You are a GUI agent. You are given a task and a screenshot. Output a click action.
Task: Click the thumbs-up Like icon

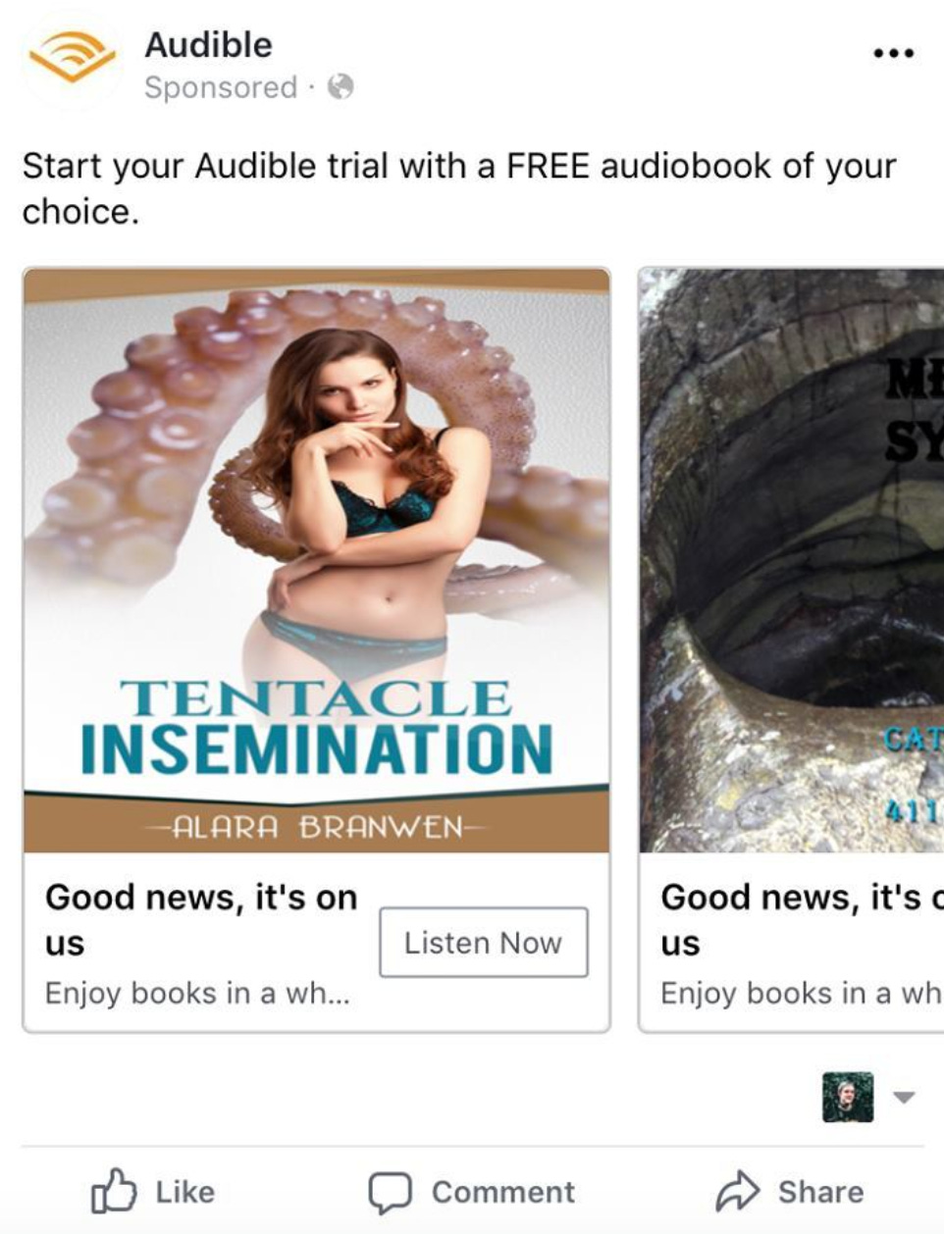(113, 1191)
